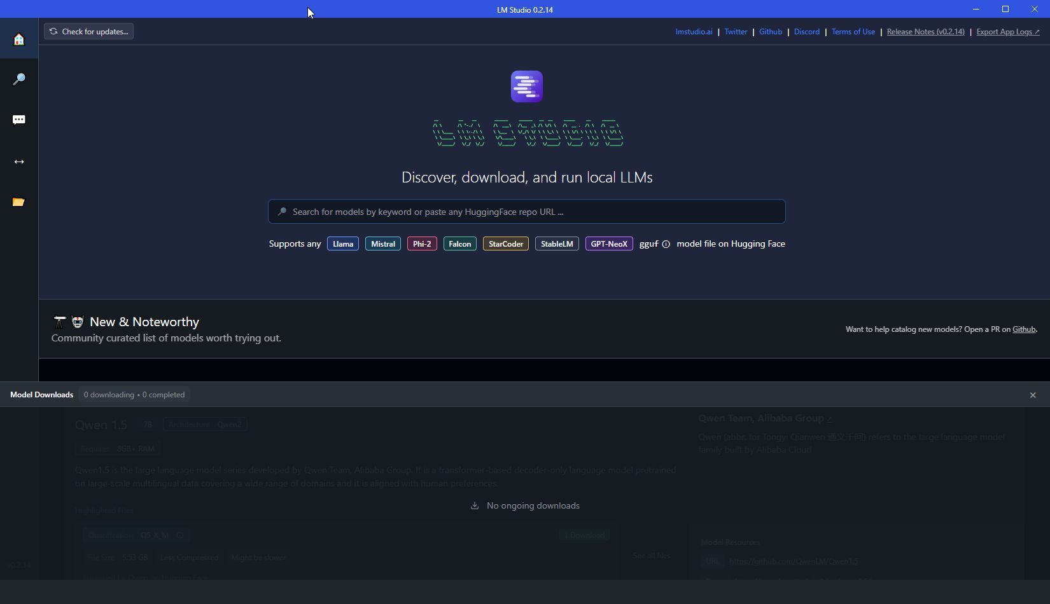Click the New & Noteworthy heading
Viewport: 1050px width, 604px height.
coord(144,322)
